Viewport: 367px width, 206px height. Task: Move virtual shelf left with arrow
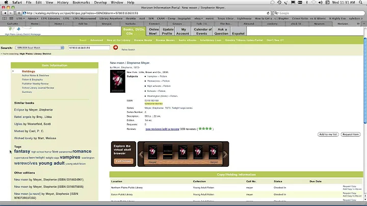(141, 154)
